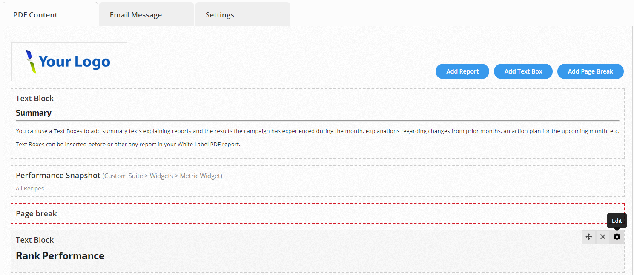
Task: Click the Your Logo image
Action: [69, 62]
